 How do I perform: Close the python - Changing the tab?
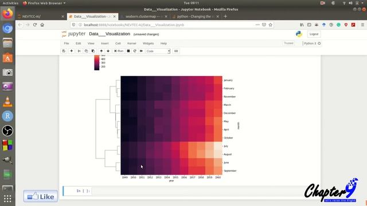click(218, 17)
